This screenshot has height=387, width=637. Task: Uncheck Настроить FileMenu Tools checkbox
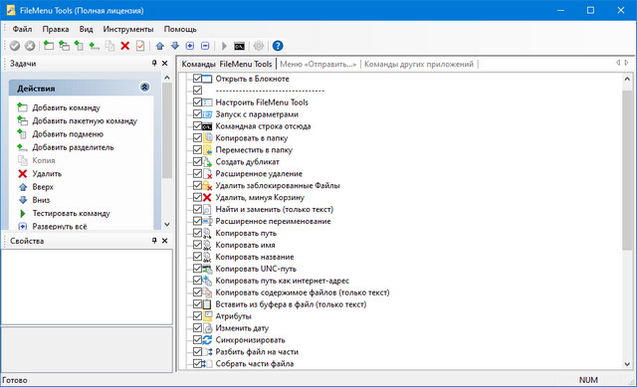pyautogui.click(x=197, y=101)
